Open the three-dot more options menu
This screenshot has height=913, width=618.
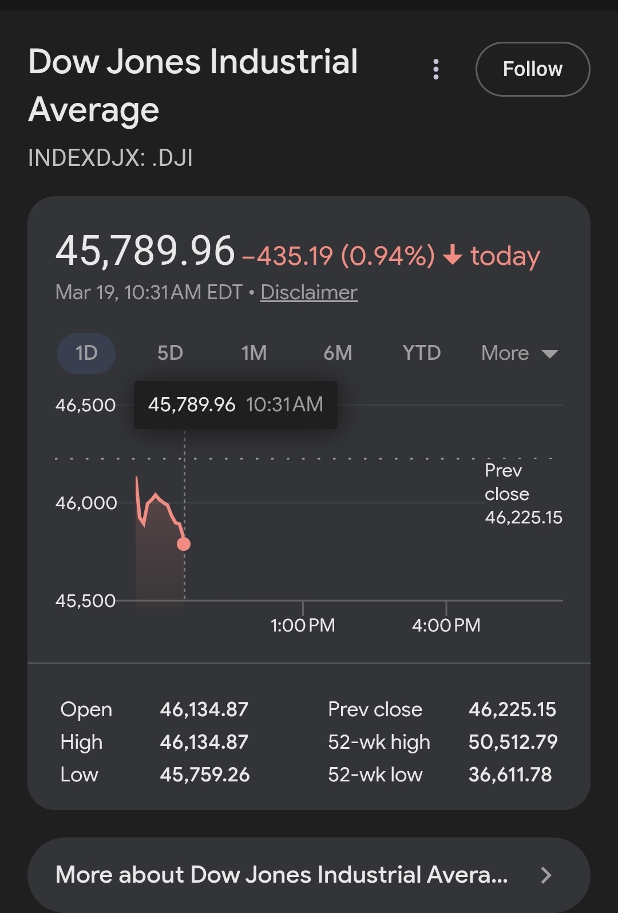point(436,69)
